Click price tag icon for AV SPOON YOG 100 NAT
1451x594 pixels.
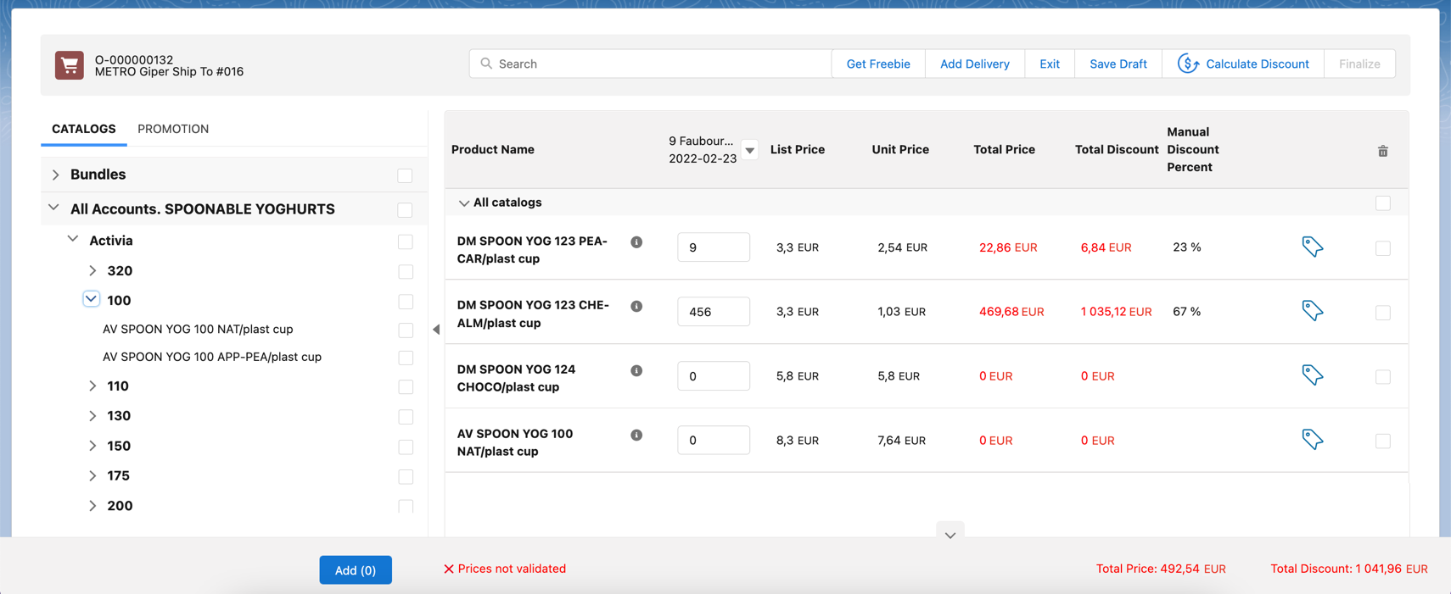(x=1313, y=439)
